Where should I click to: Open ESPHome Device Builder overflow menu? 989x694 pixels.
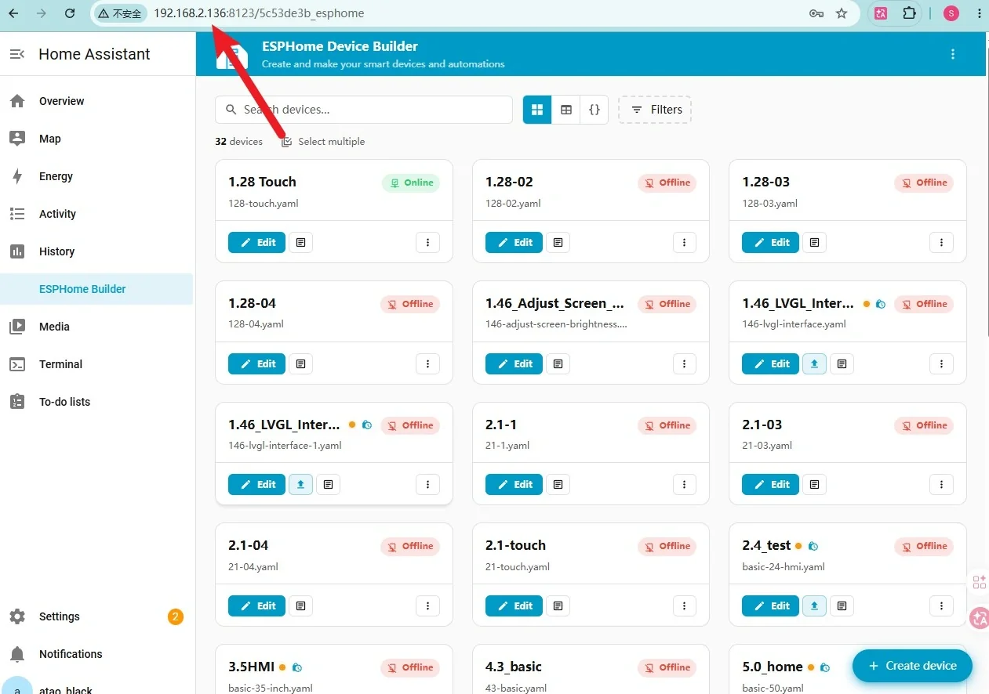click(953, 54)
